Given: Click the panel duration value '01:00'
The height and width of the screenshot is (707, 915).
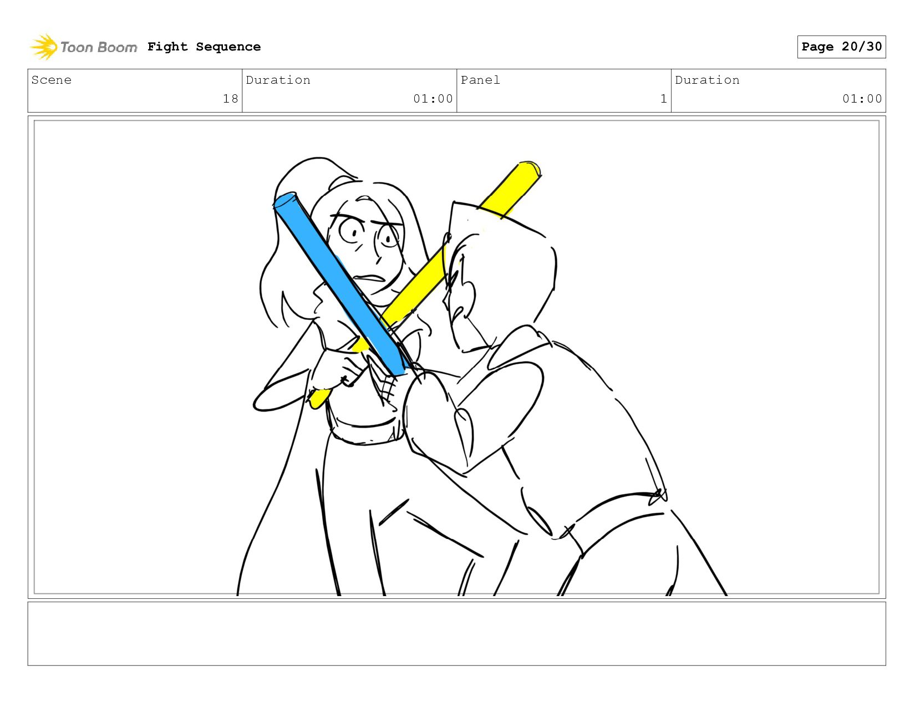Looking at the screenshot, I should pyautogui.click(x=862, y=99).
